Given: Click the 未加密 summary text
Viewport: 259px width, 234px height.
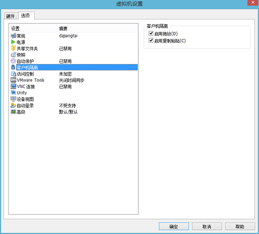Looking at the screenshot, I should pyautogui.click(x=65, y=74).
